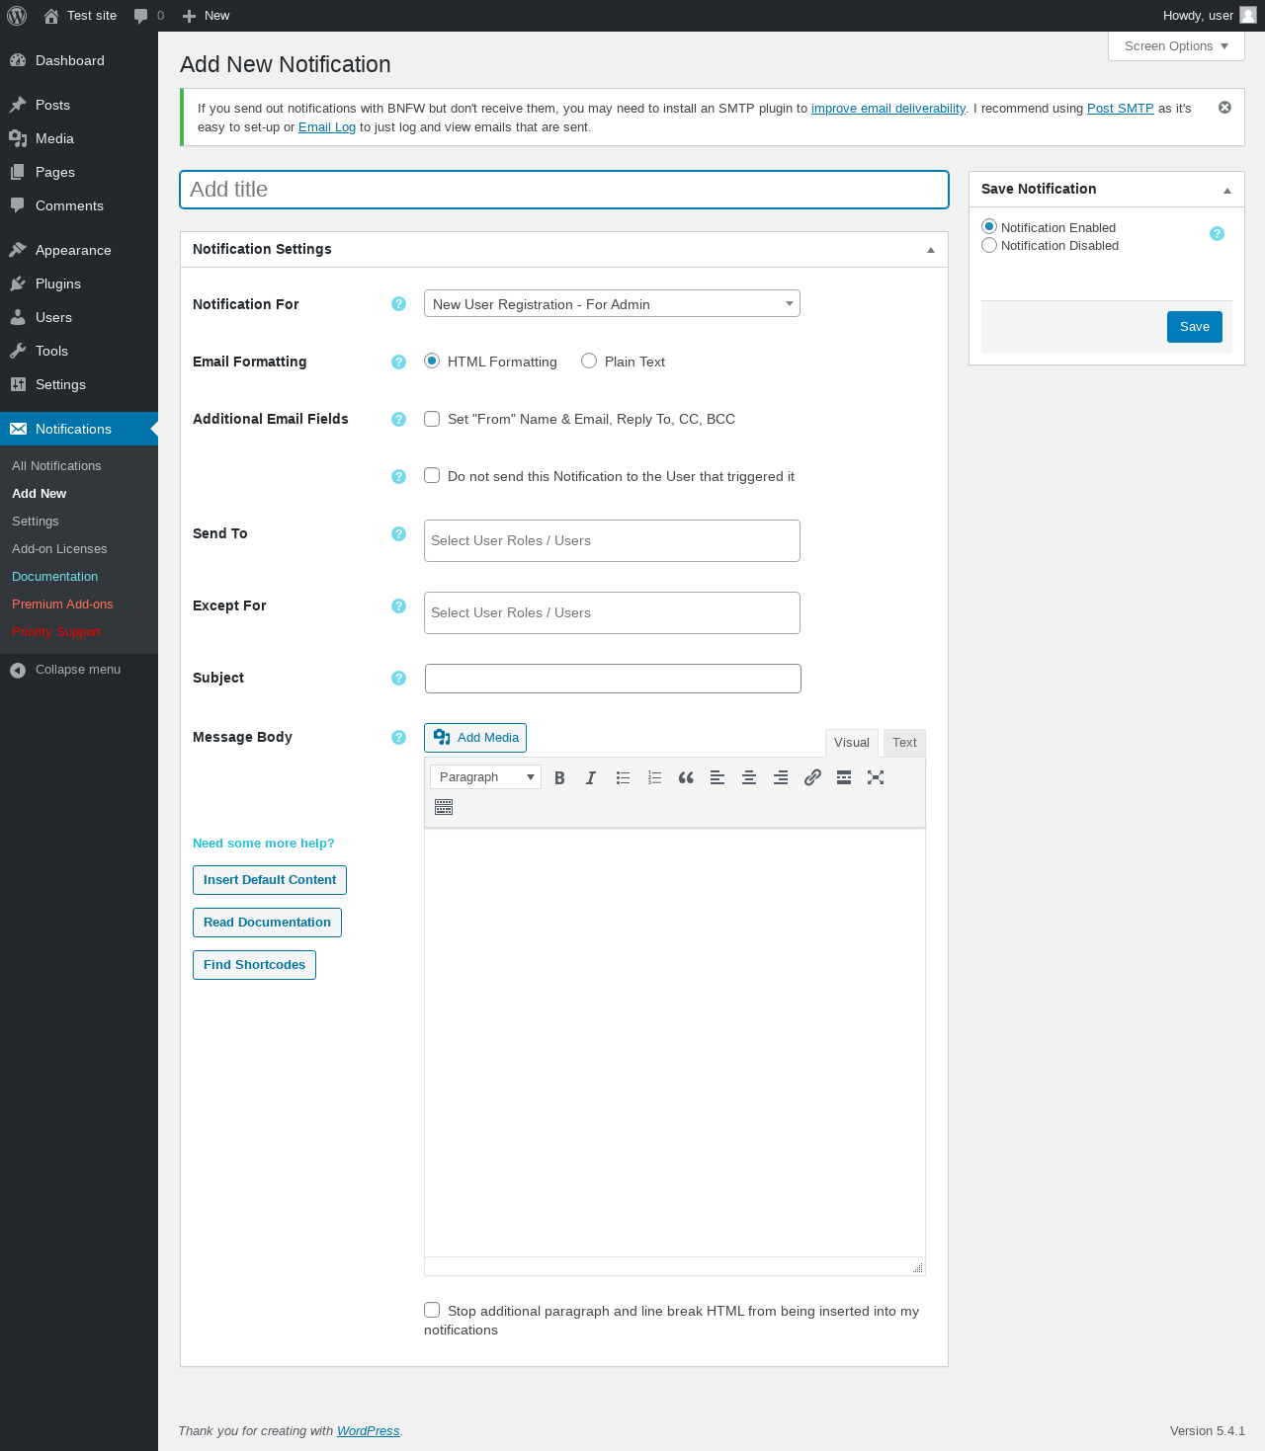Screen dimensions: 1265x1451
Task: Align text right in editor
Action: 781,777
